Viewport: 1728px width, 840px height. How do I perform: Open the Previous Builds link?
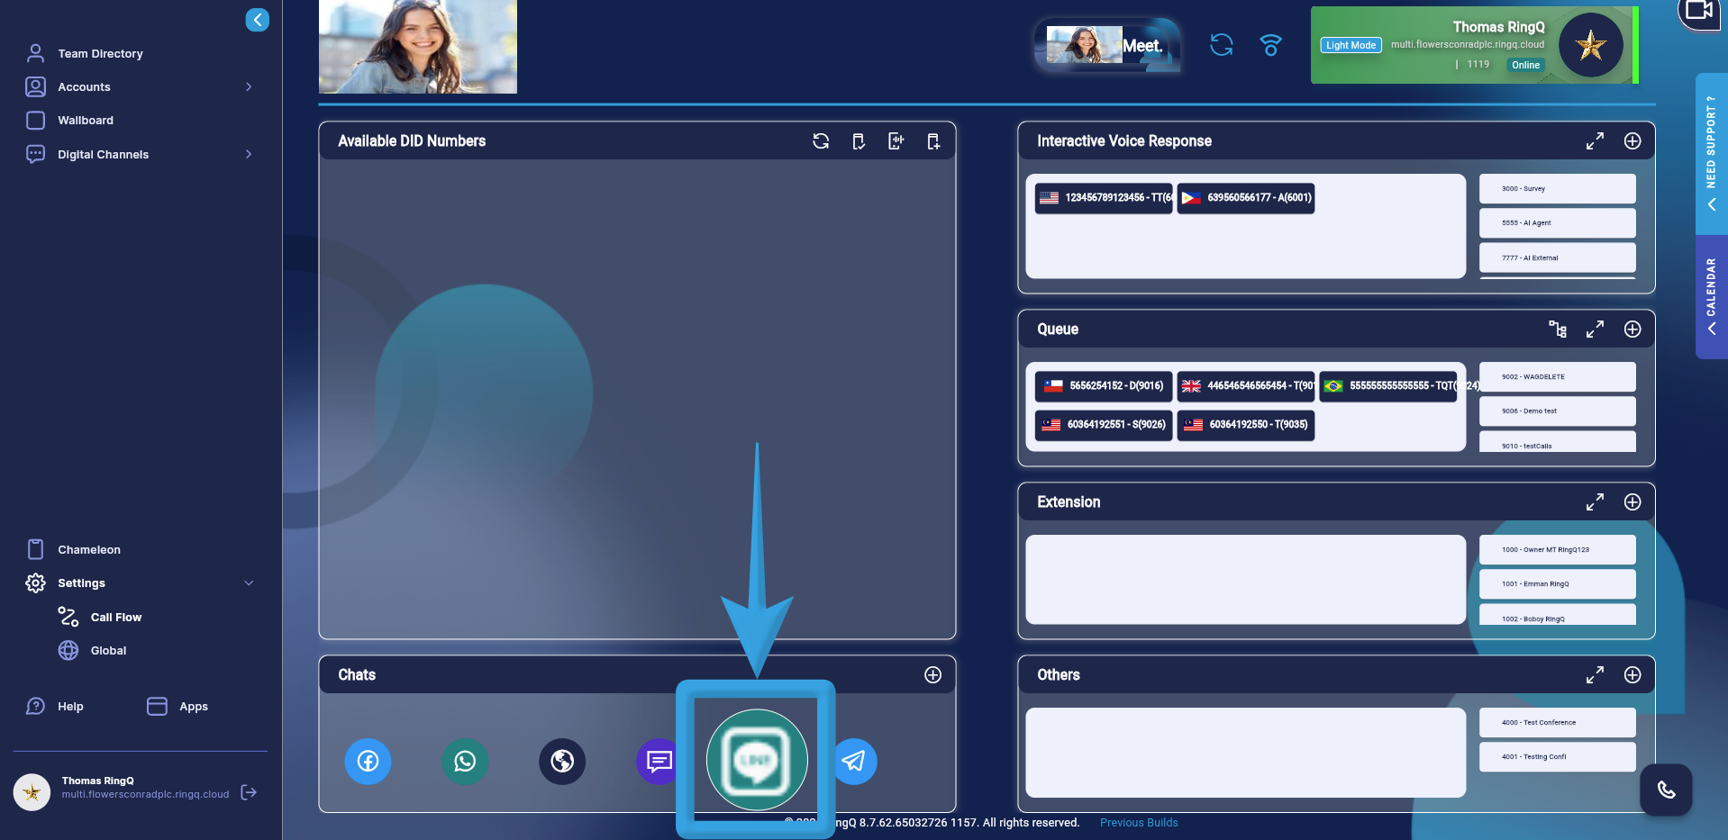coord(1139,823)
